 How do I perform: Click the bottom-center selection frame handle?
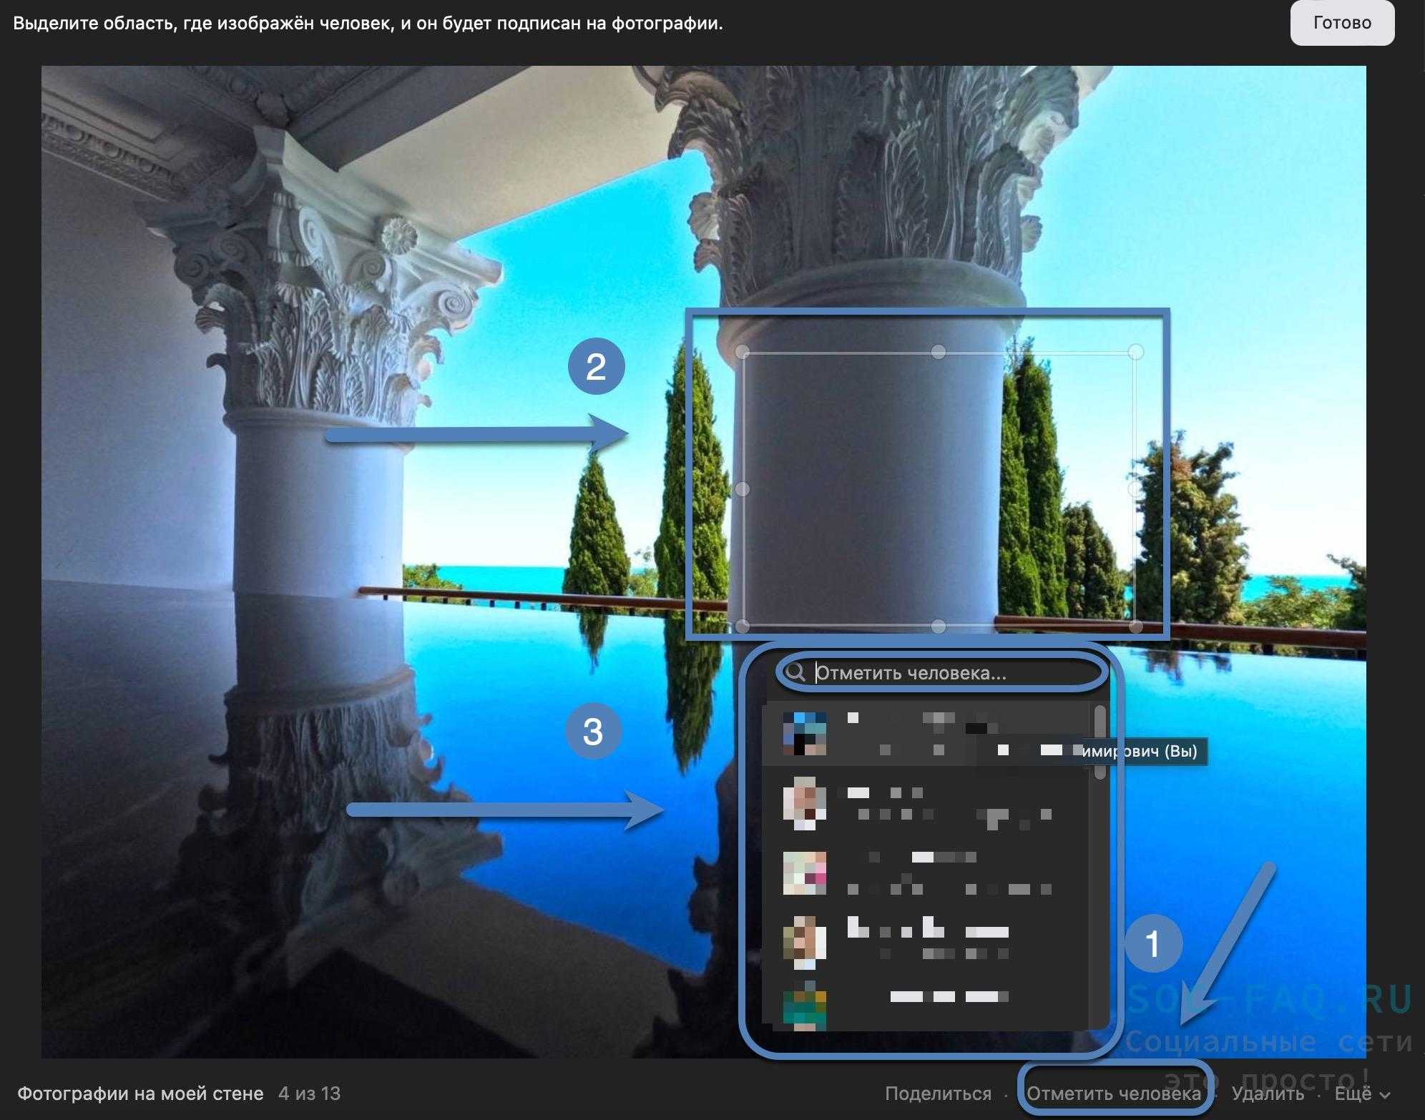[939, 627]
